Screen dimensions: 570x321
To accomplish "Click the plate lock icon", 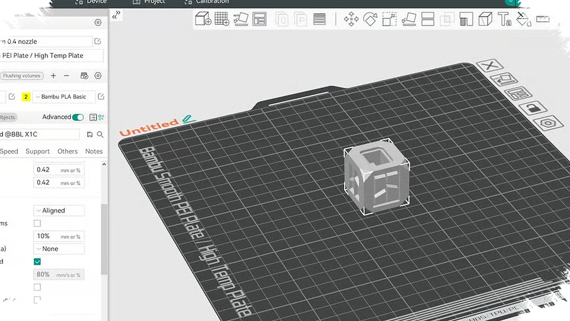I will pyautogui.click(x=533, y=108).
